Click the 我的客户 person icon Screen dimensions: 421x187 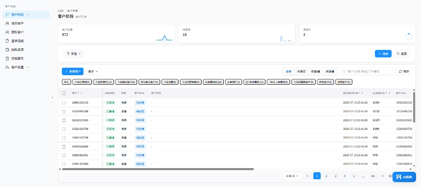coord(7,23)
